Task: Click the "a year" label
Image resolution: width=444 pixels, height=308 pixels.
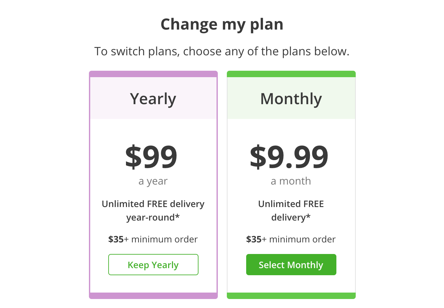Action: pos(153,181)
